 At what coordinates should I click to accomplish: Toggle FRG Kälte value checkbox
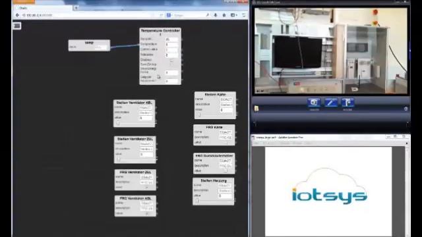[x=226, y=142]
